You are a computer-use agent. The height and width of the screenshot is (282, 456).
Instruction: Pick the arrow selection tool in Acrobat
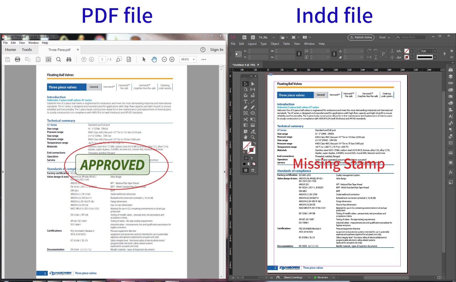tap(144, 60)
